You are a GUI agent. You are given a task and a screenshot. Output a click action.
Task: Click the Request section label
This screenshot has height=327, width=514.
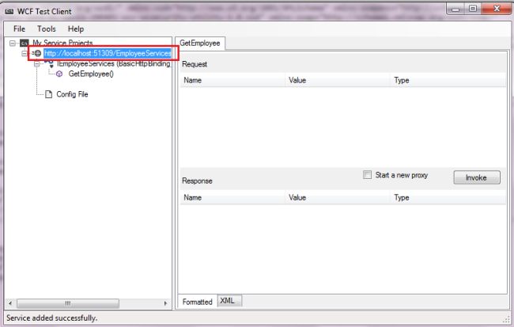coord(195,64)
